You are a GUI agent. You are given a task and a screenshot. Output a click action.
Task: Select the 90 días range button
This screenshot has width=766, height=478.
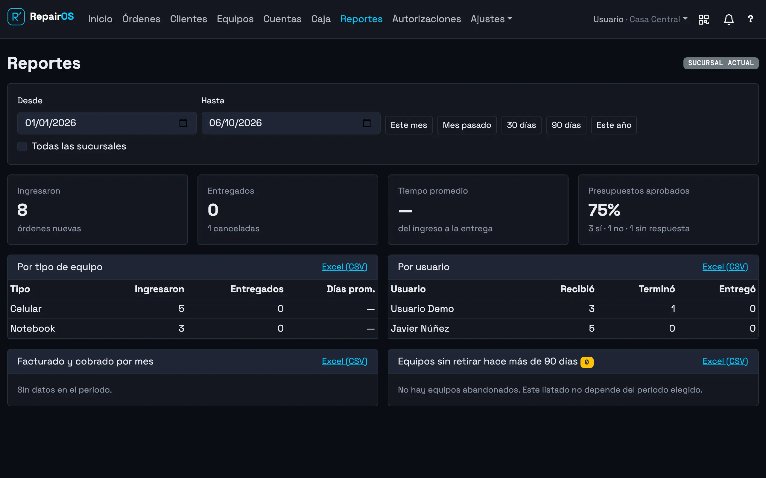click(566, 125)
